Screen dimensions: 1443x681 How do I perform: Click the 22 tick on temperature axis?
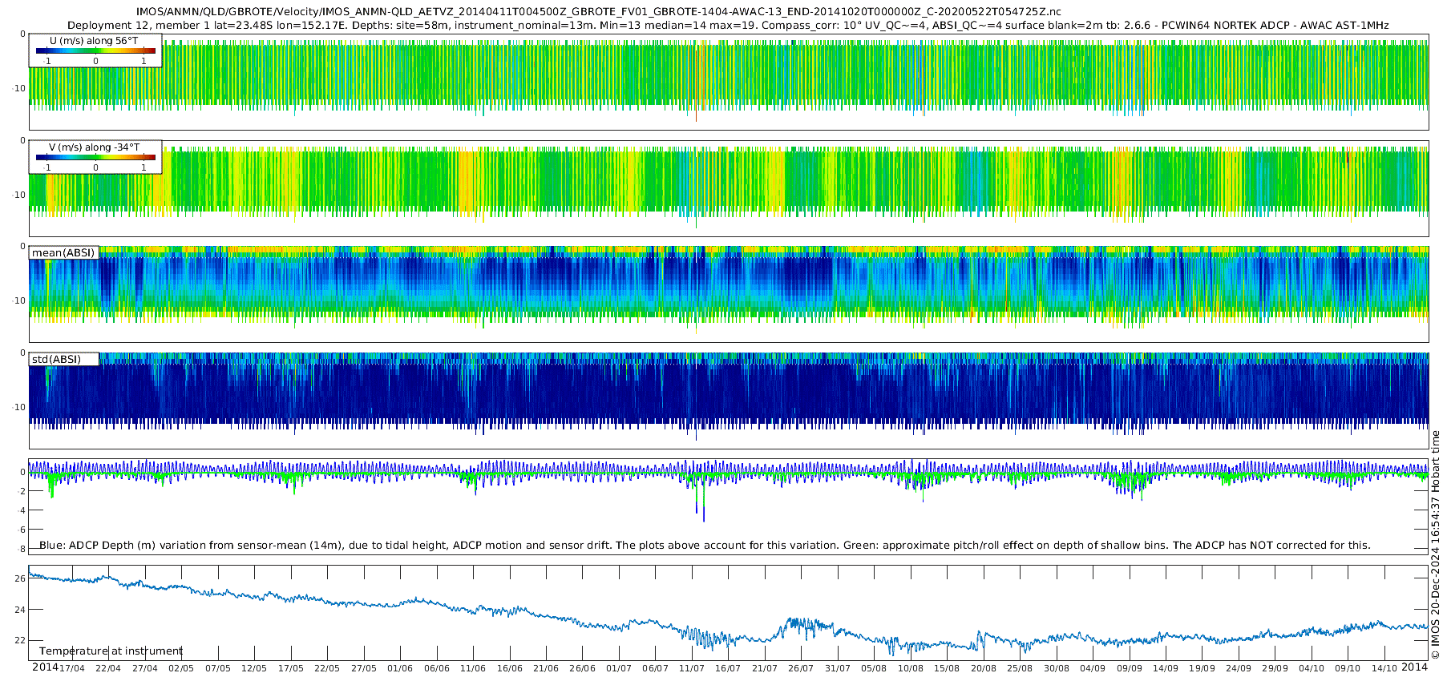(20, 640)
